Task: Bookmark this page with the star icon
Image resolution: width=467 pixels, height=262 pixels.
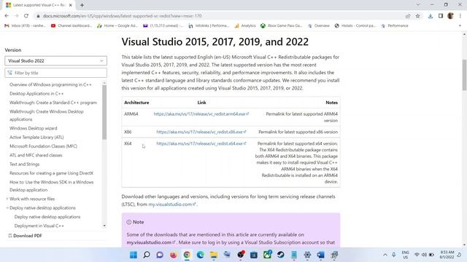Action: (x=418, y=16)
